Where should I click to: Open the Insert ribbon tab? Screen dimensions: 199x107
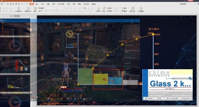tap(37, 4)
